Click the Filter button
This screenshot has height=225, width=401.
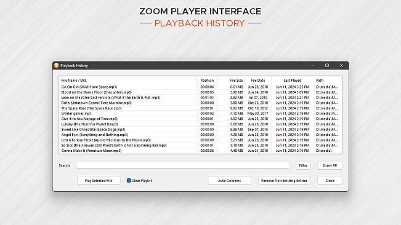coord(303,165)
